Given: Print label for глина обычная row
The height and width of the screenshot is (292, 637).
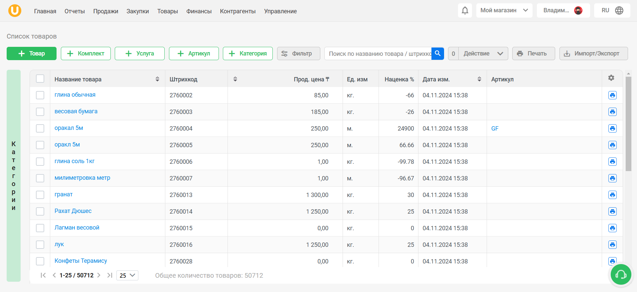Looking at the screenshot, I should click(612, 95).
